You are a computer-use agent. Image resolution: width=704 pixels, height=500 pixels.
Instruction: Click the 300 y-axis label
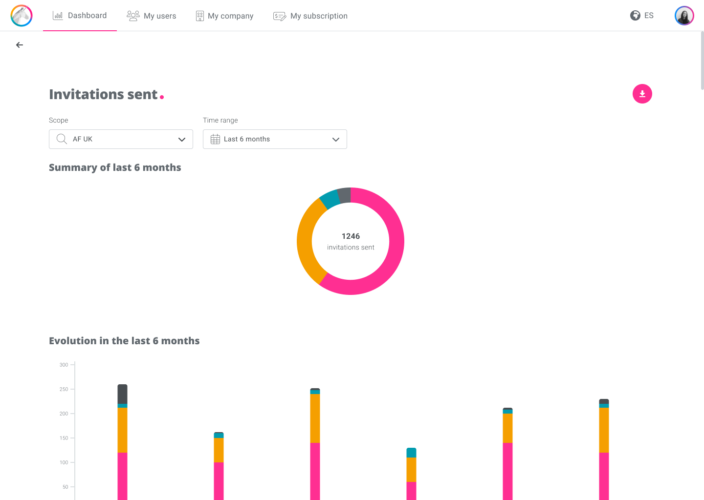(64, 365)
